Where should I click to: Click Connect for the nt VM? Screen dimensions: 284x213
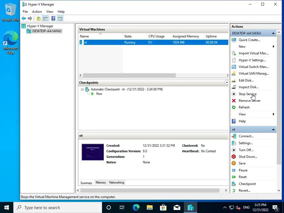click(246, 136)
